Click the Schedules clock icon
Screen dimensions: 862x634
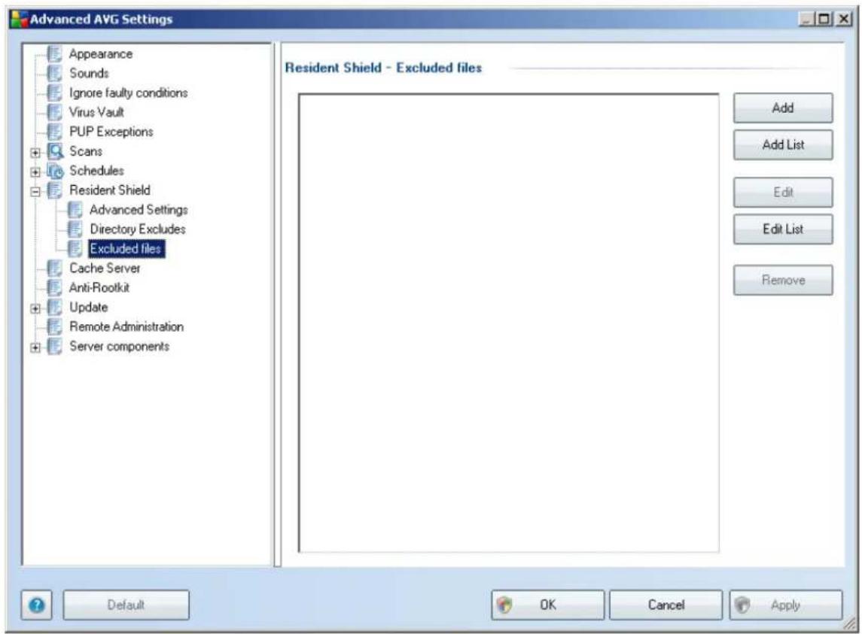point(56,171)
